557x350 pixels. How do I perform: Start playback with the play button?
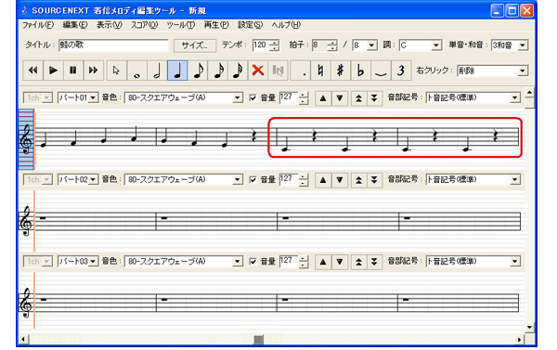click(x=53, y=71)
